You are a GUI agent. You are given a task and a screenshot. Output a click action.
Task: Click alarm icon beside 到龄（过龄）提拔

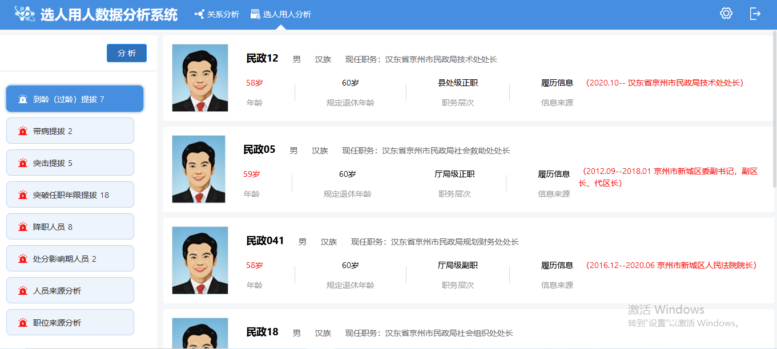point(23,99)
